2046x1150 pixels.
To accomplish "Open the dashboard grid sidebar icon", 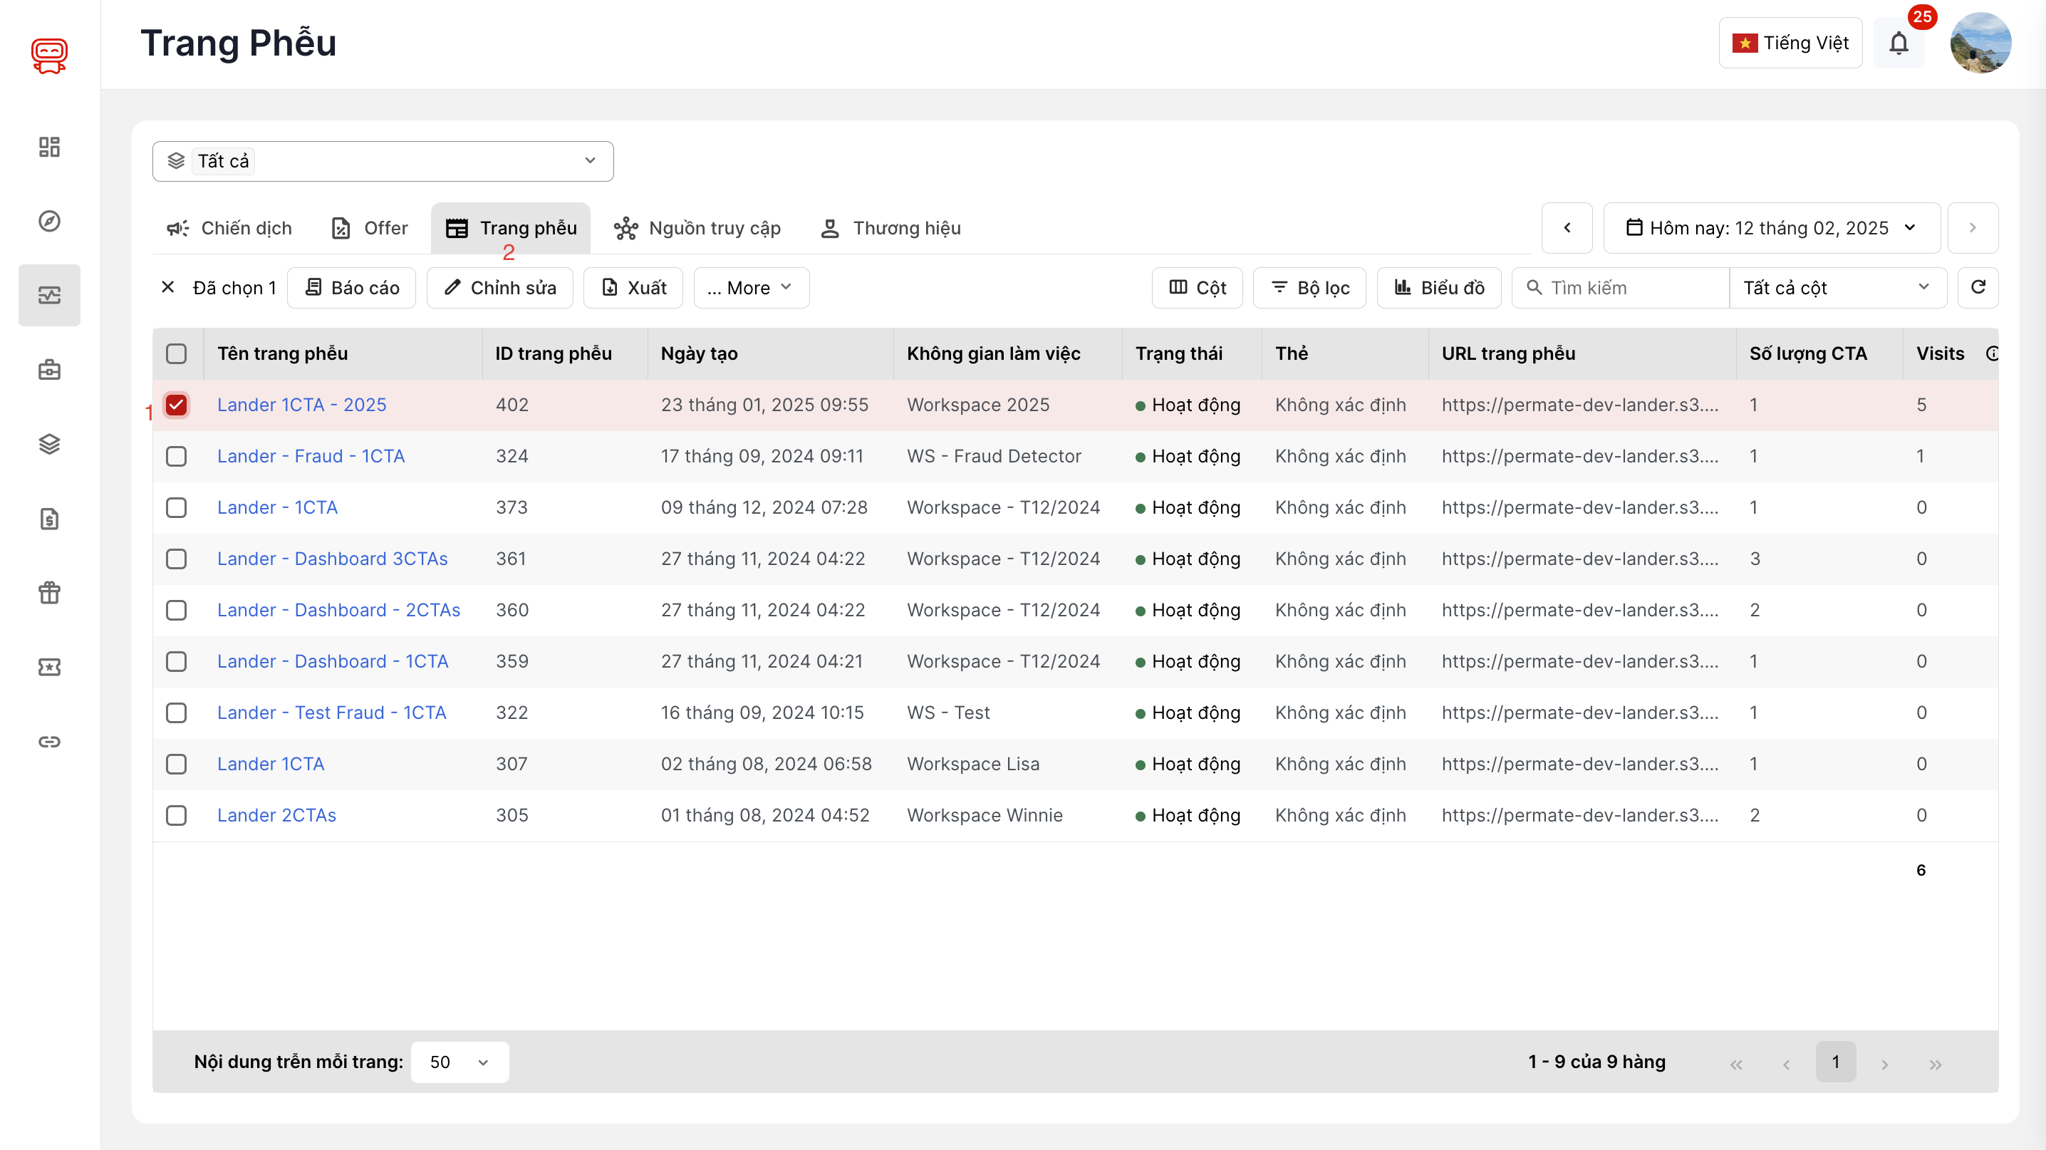I will coord(49,147).
